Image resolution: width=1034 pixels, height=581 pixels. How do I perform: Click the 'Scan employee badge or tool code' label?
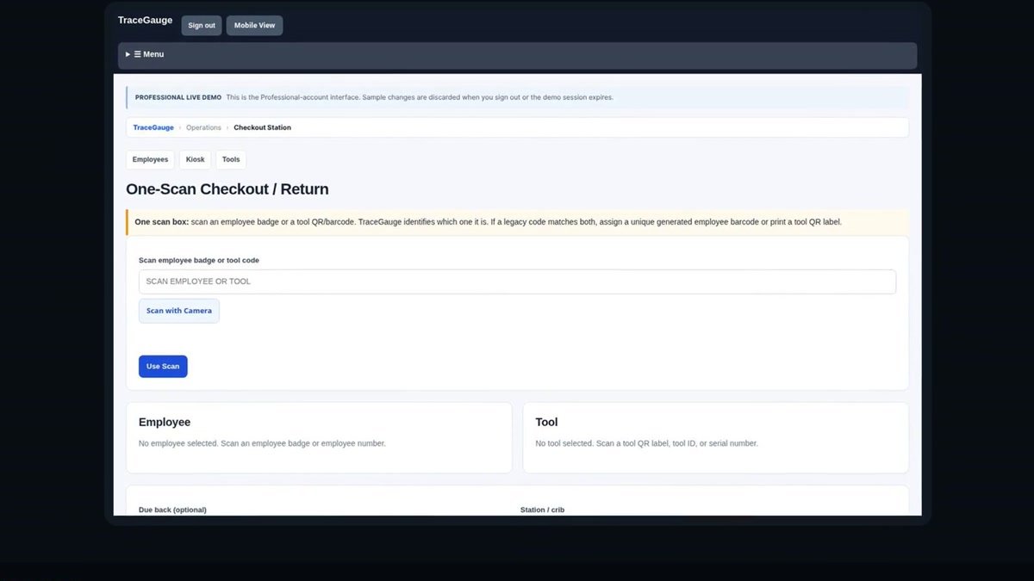pyautogui.click(x=199, y=260)
